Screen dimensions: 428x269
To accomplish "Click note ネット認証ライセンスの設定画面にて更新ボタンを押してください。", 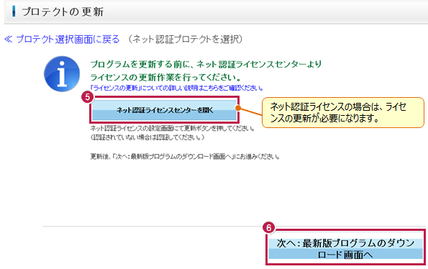I will 173,128.
